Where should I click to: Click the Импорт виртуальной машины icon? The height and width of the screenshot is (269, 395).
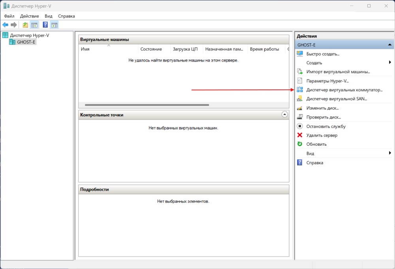(x=300, y=72)
